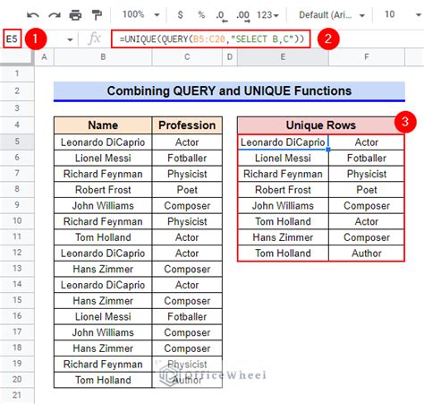Click the Undo arrow icon
Viewport: 424px width, 404px height.
[x=33, y=15]
